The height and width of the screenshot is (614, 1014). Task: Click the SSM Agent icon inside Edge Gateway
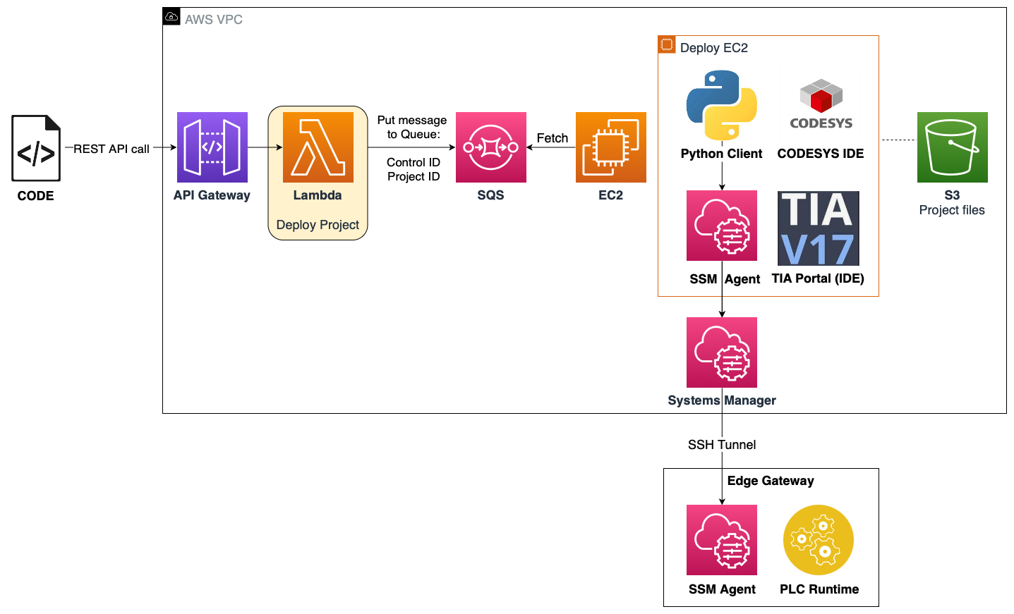coord(721,539)
